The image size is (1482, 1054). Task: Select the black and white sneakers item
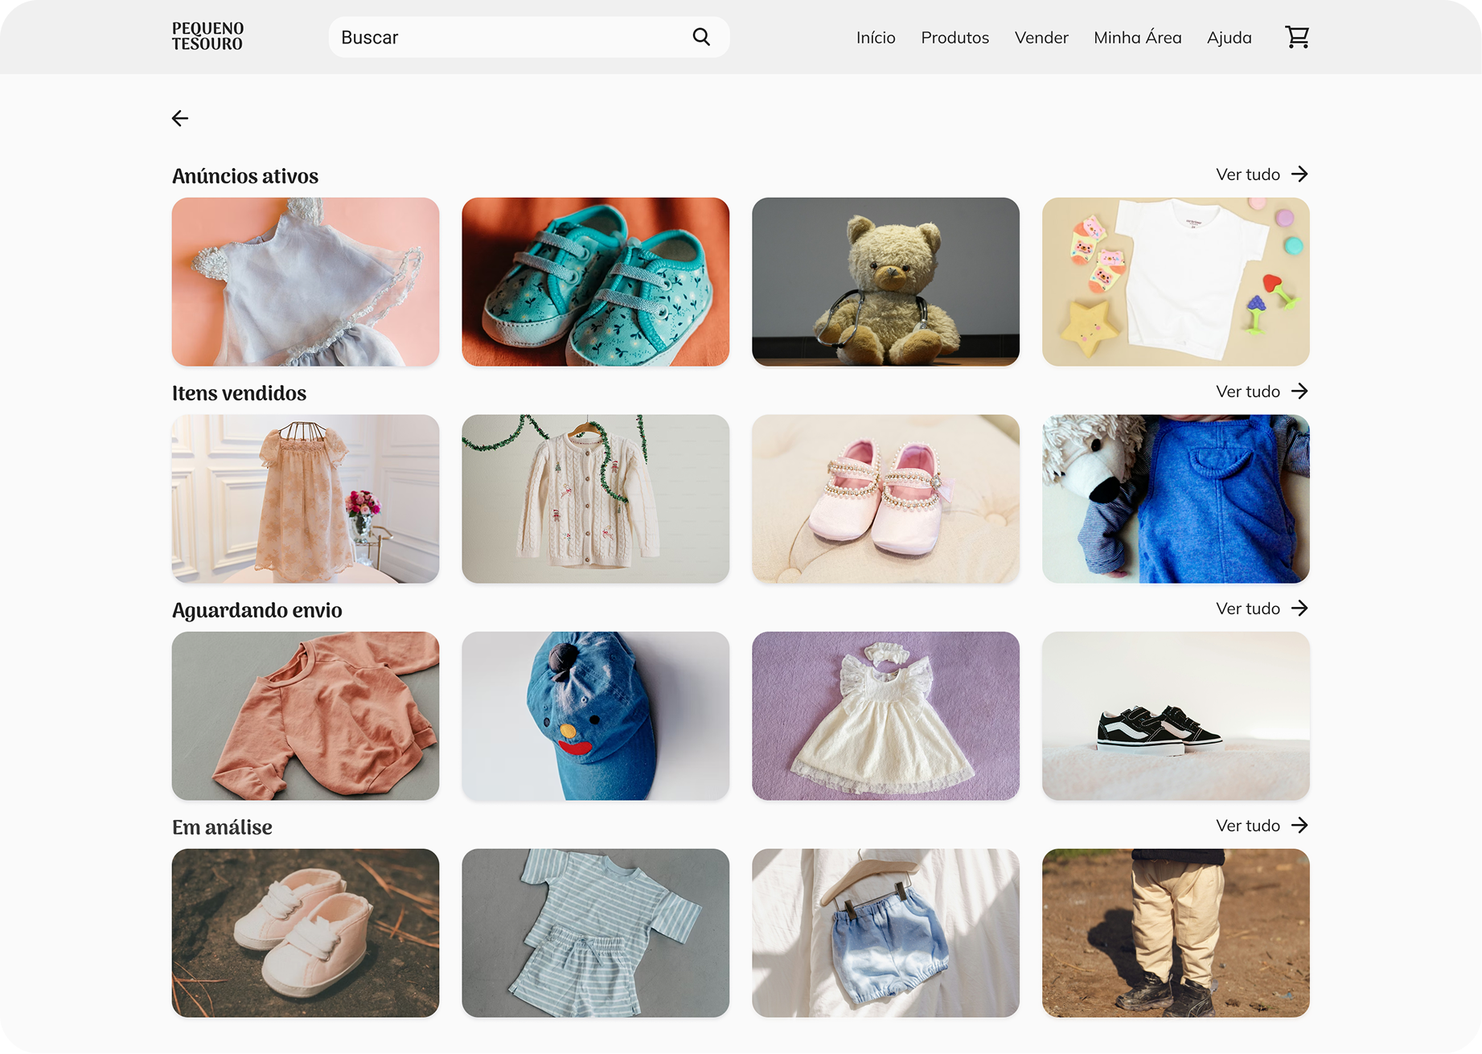1175,716
